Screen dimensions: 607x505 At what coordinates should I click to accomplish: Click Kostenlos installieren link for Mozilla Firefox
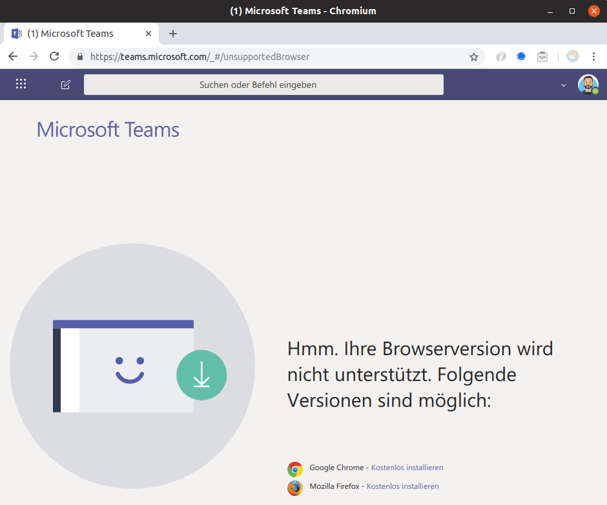point(402,486)
